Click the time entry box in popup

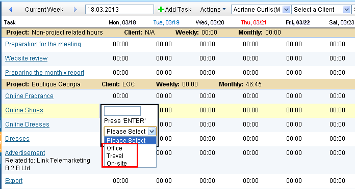[x=122, y=111]
